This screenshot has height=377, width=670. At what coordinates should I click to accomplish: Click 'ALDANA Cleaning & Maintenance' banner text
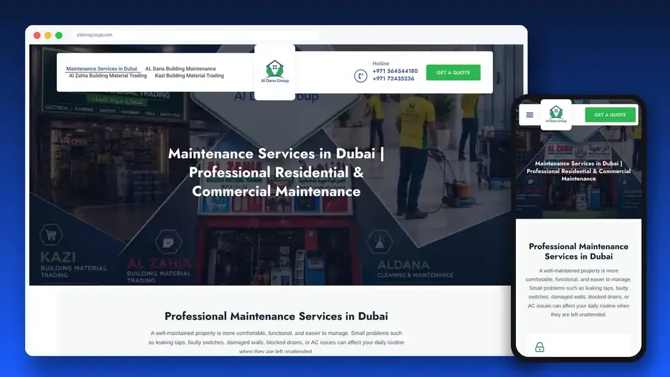[x=415, y=269]
